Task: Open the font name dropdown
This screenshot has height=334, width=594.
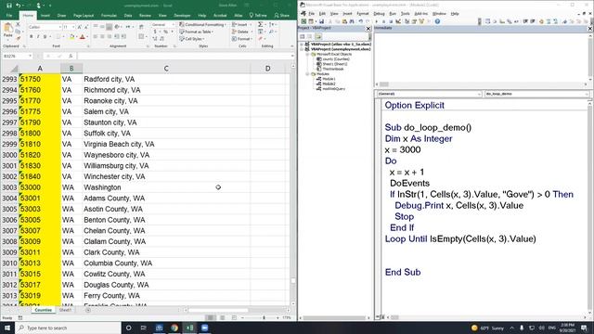Action: coord(59,27)
